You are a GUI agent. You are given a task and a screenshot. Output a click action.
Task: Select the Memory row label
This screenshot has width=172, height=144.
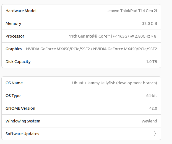click(x=13, y=23)
